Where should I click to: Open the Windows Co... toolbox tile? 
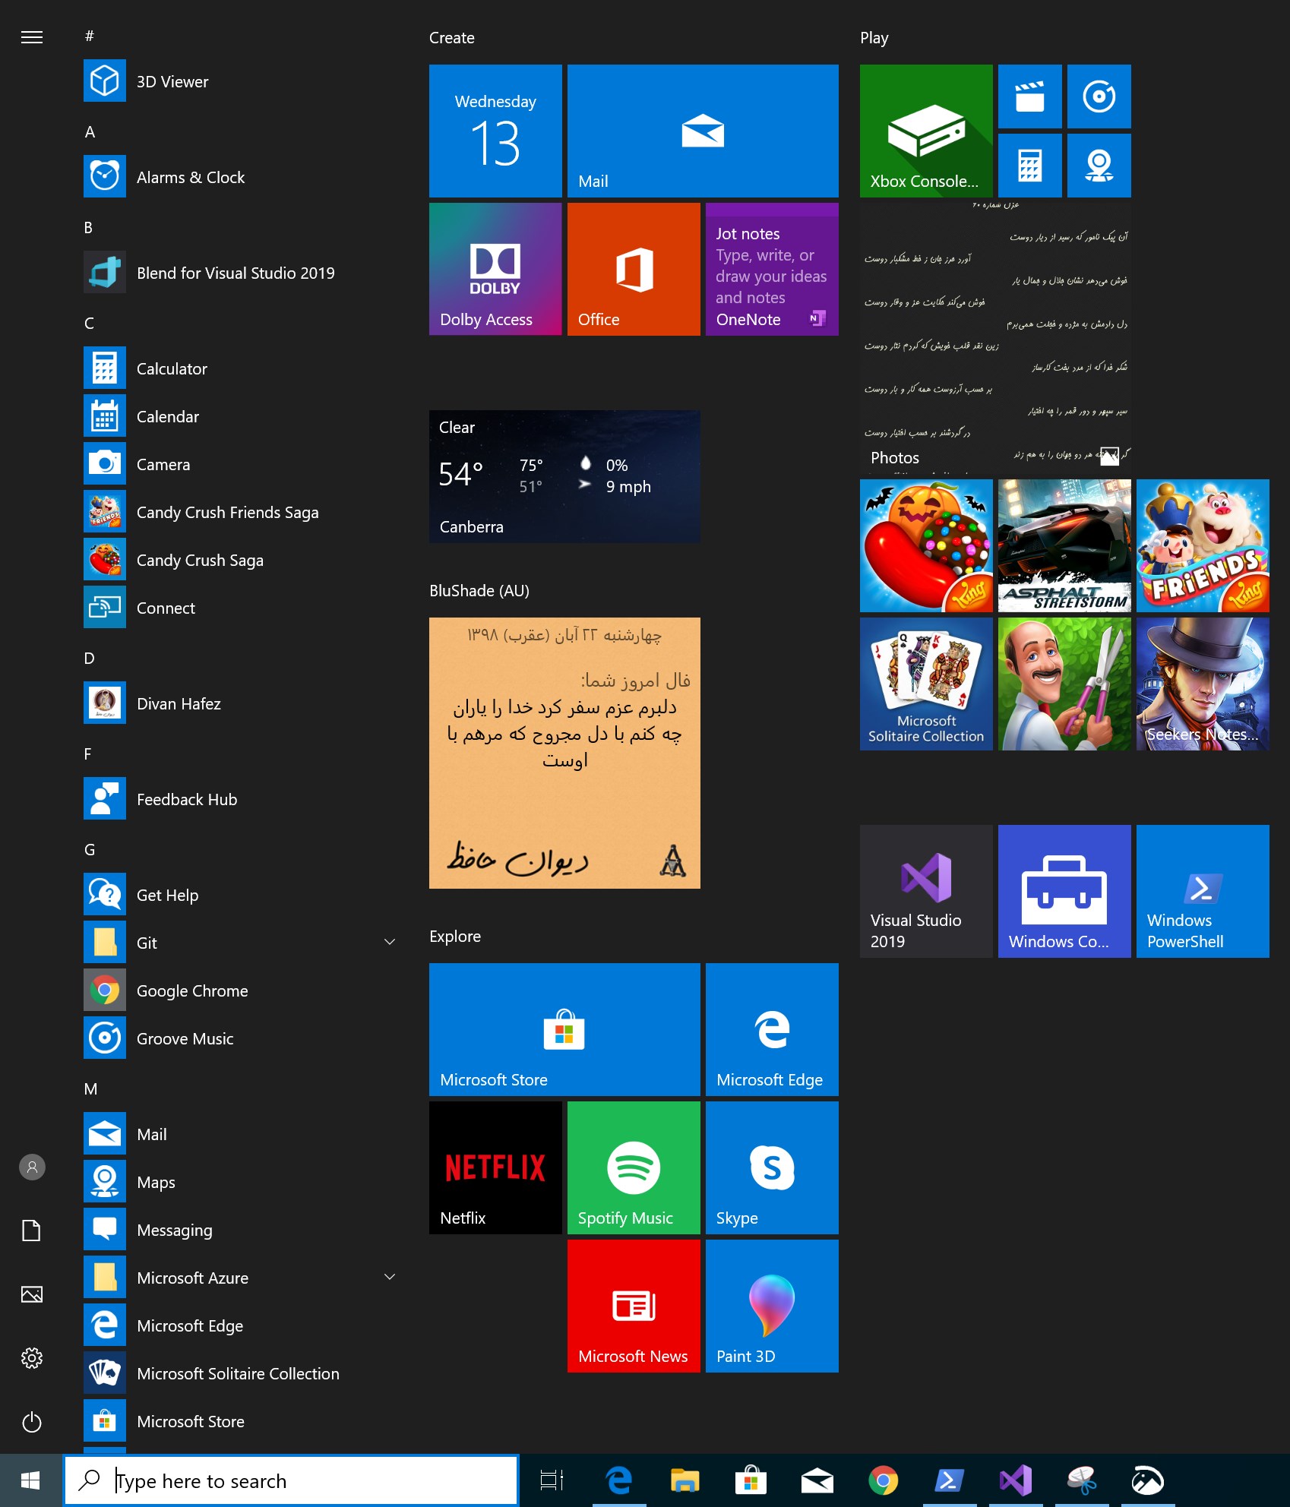click(1064, 891)
